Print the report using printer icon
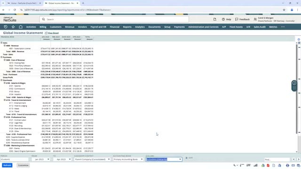Screen dimensions: 301x169 287,165
